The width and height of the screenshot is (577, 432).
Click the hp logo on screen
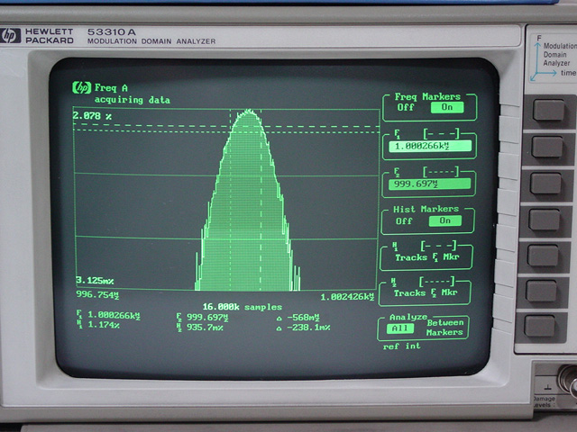point(82,87)
